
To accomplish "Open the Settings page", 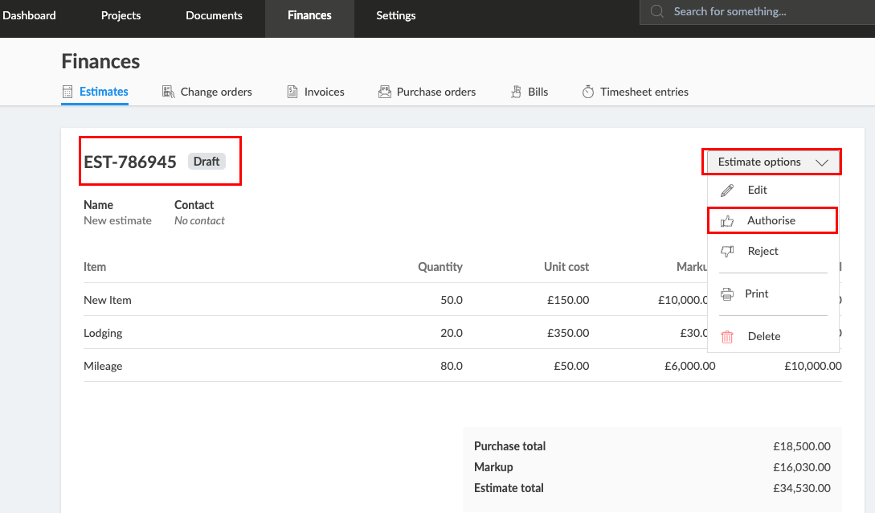I will pos(395,15).
